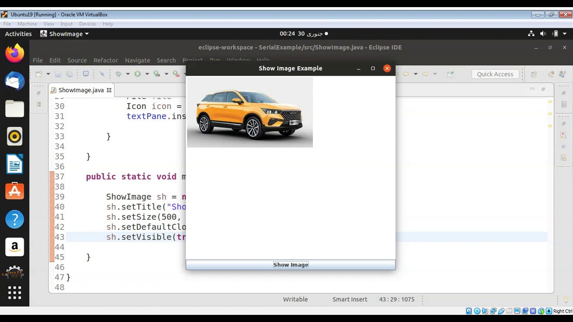573x322 pixels.
Task: Expand the Run dropdown arrow
Action: (147, 74)
